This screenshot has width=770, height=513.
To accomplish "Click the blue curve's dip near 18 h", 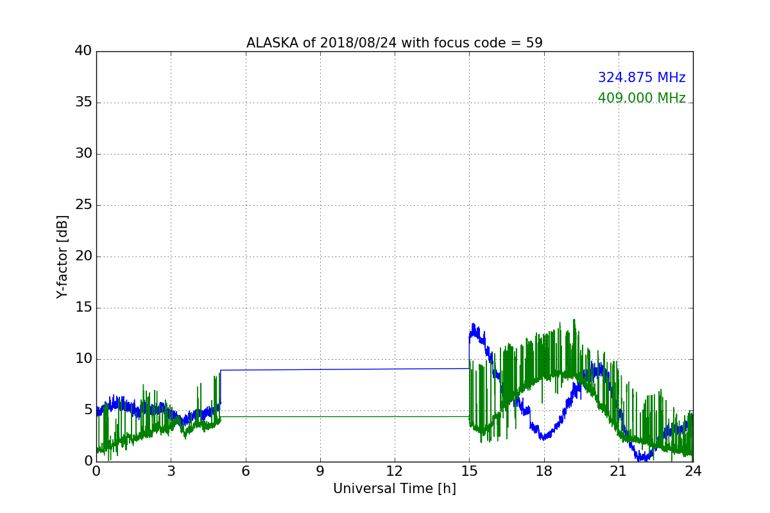I will (543, 437).
